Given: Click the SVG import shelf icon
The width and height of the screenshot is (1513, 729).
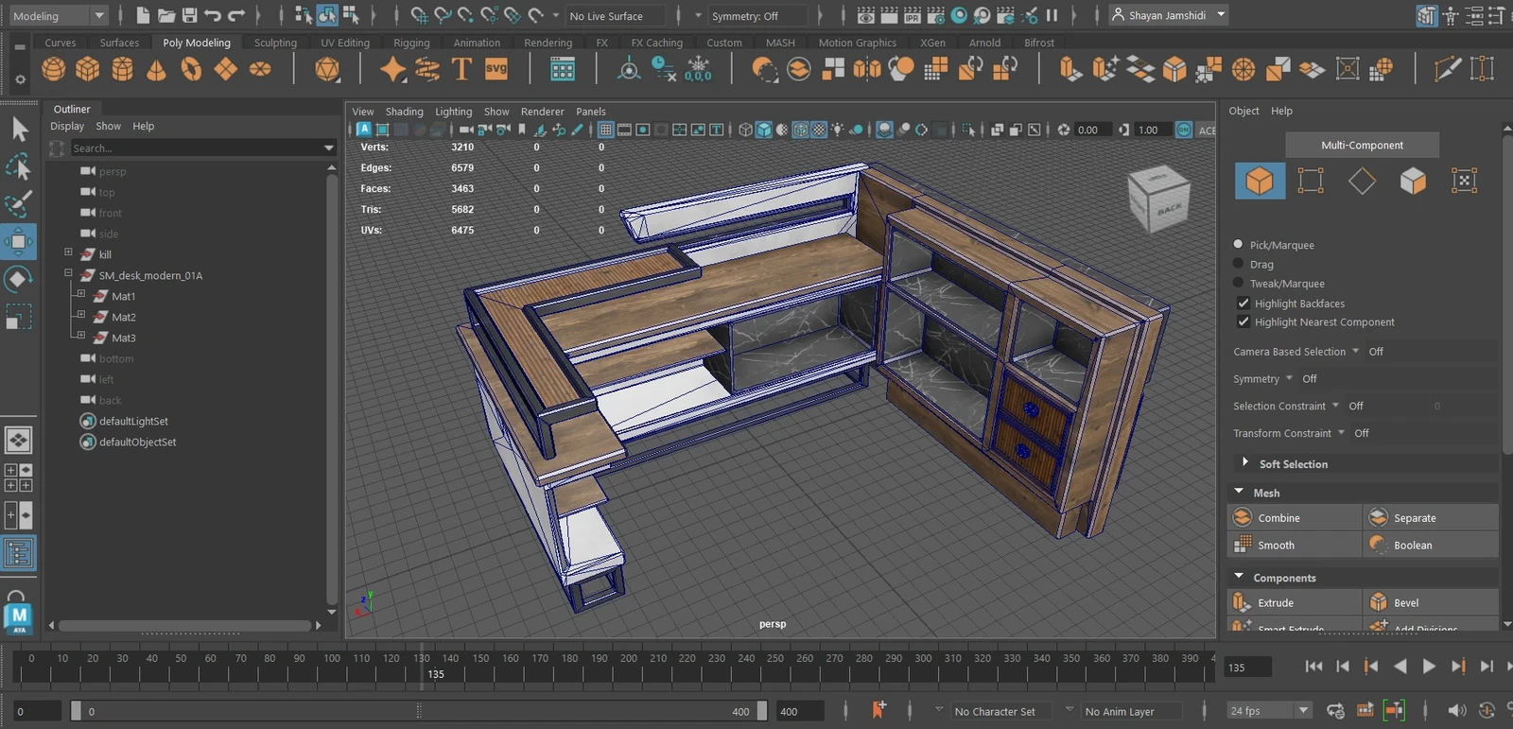Looking at the screenshot, I should point(496,69).
